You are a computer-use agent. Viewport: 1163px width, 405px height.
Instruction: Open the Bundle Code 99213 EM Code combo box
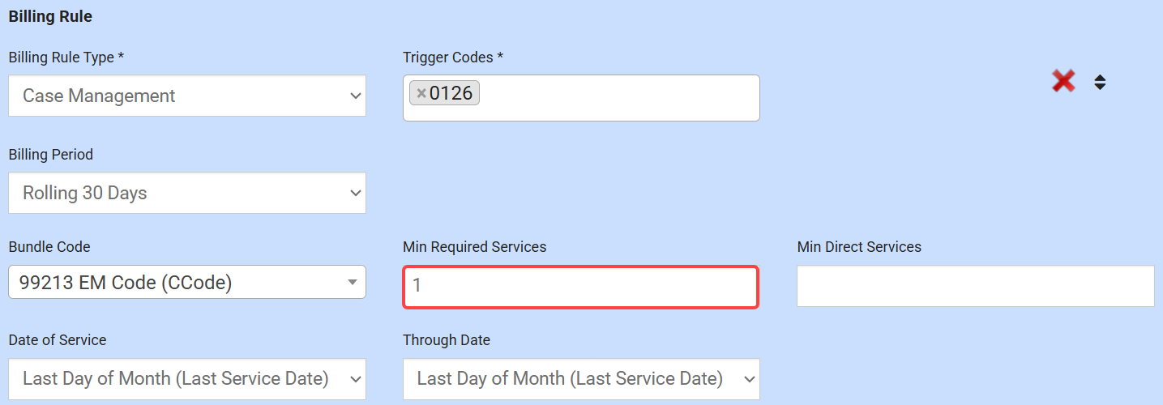187,282
